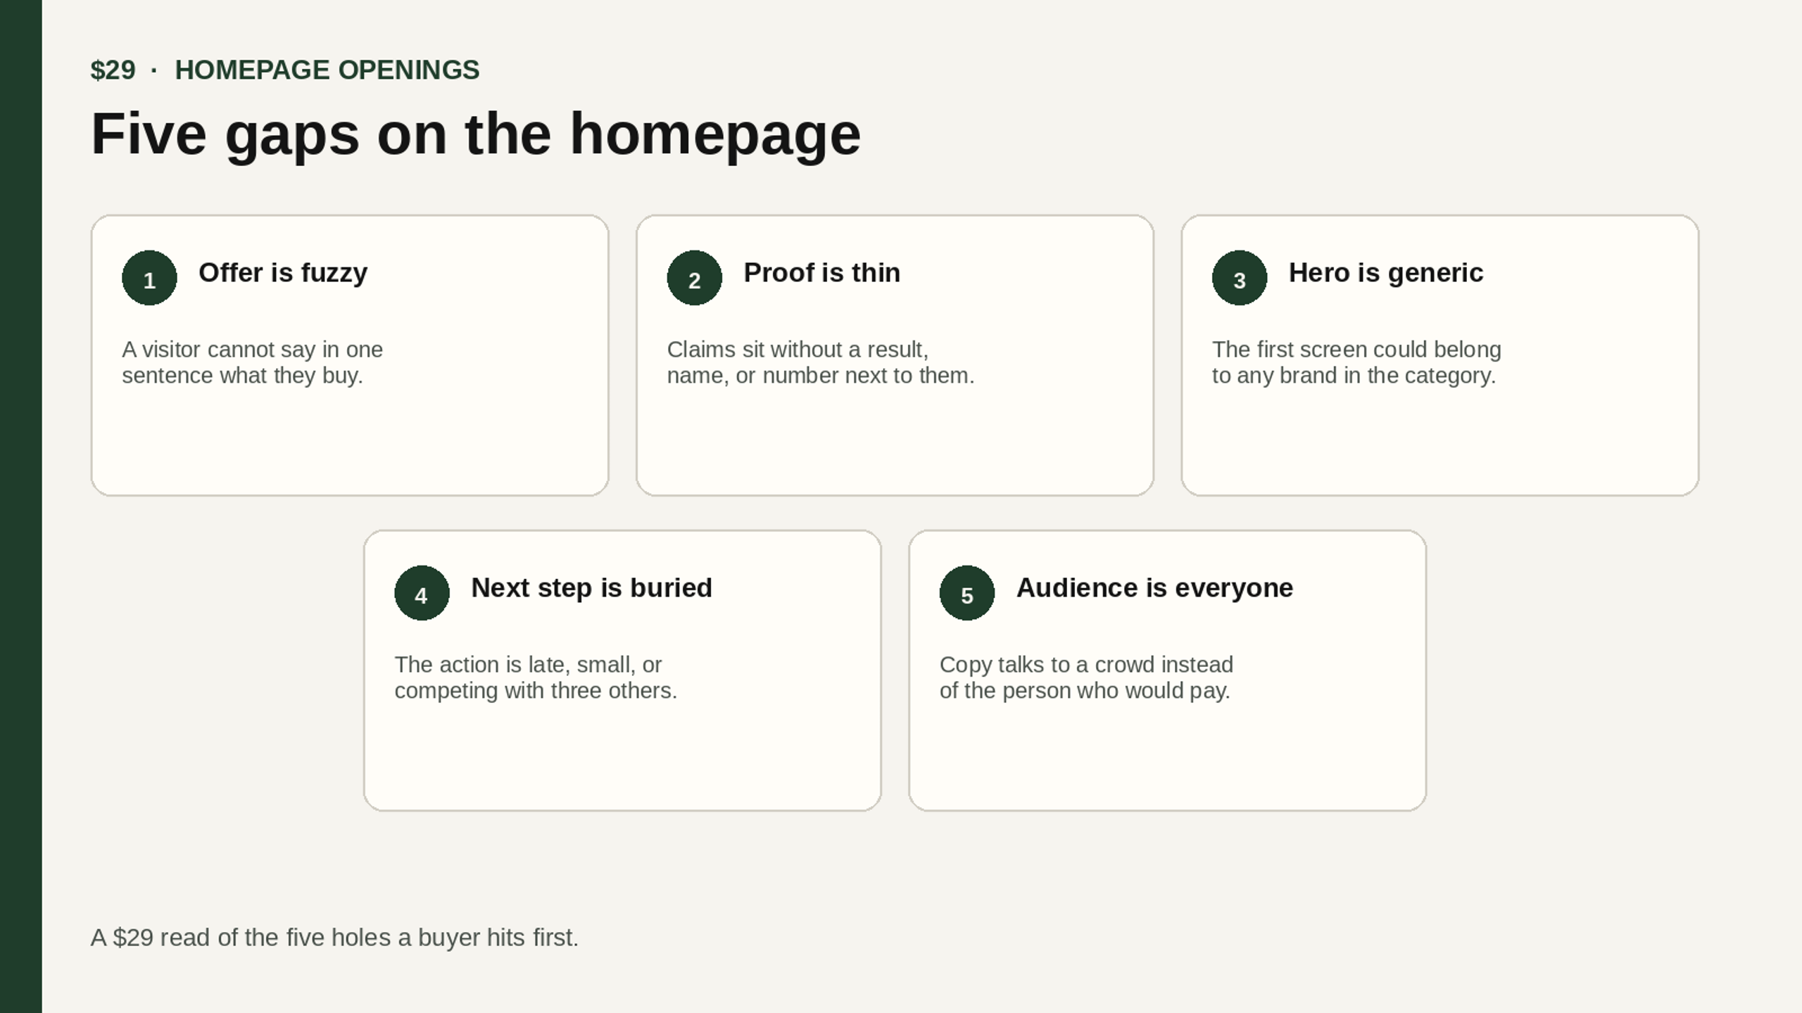
Task: Click the number 3 circle badge
Action: click(x=1239, y=278)
